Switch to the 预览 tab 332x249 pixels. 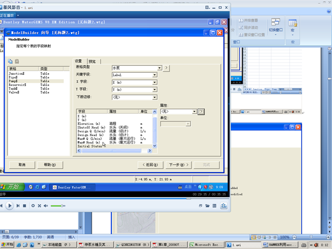(92, 61)
